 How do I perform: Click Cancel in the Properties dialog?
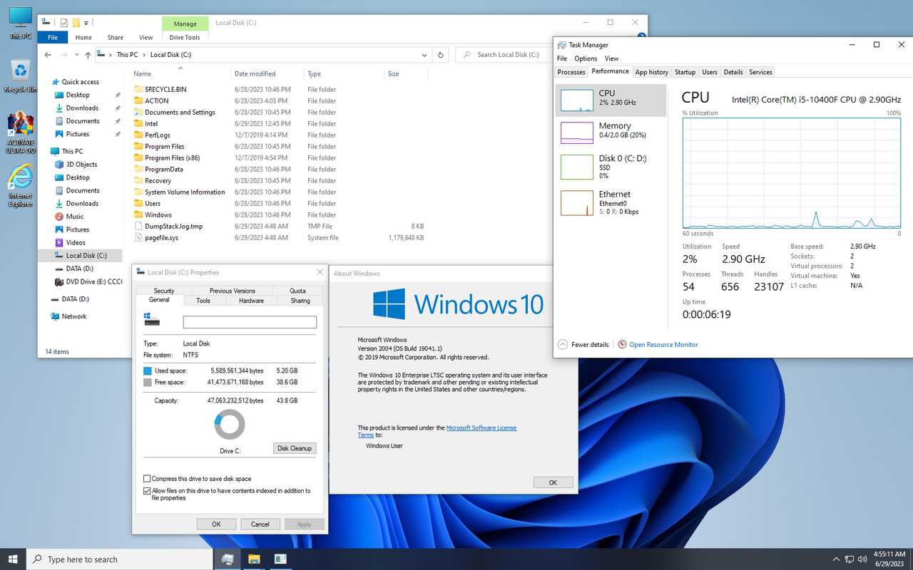click(260, 524)
